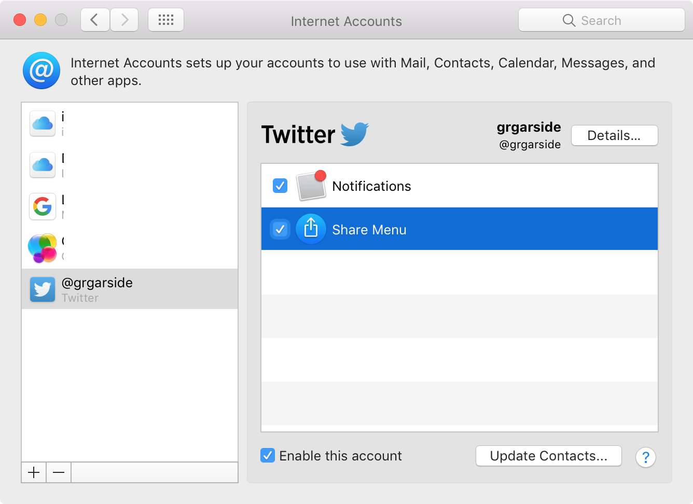The height and width of the screenshot is (504, 693).
Task: Click Update Contacts... button
Action: point(549,456)
